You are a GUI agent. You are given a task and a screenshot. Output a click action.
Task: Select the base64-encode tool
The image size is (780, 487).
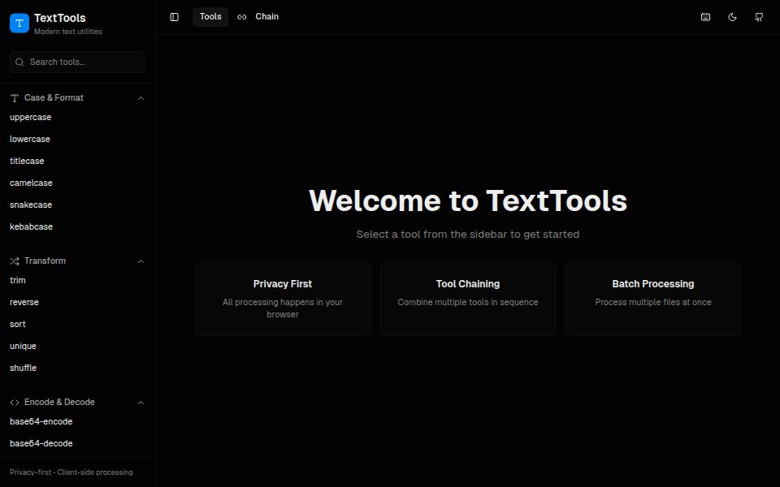pos(40,421)
